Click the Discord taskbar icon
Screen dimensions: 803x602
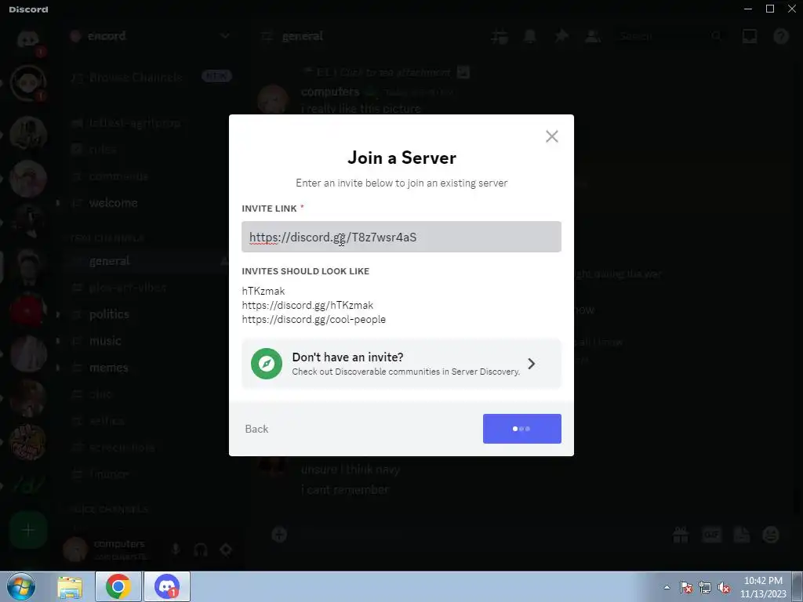(x=167, y=586)
